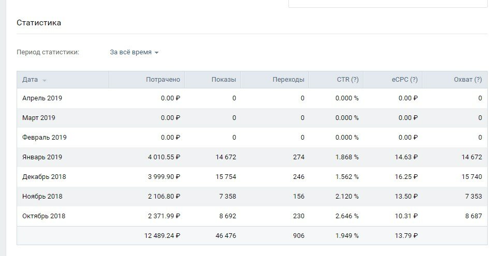Select the Апрель 2019 row
The height and width of the screenshot is (256, 496).
click(x=42, y=98)
